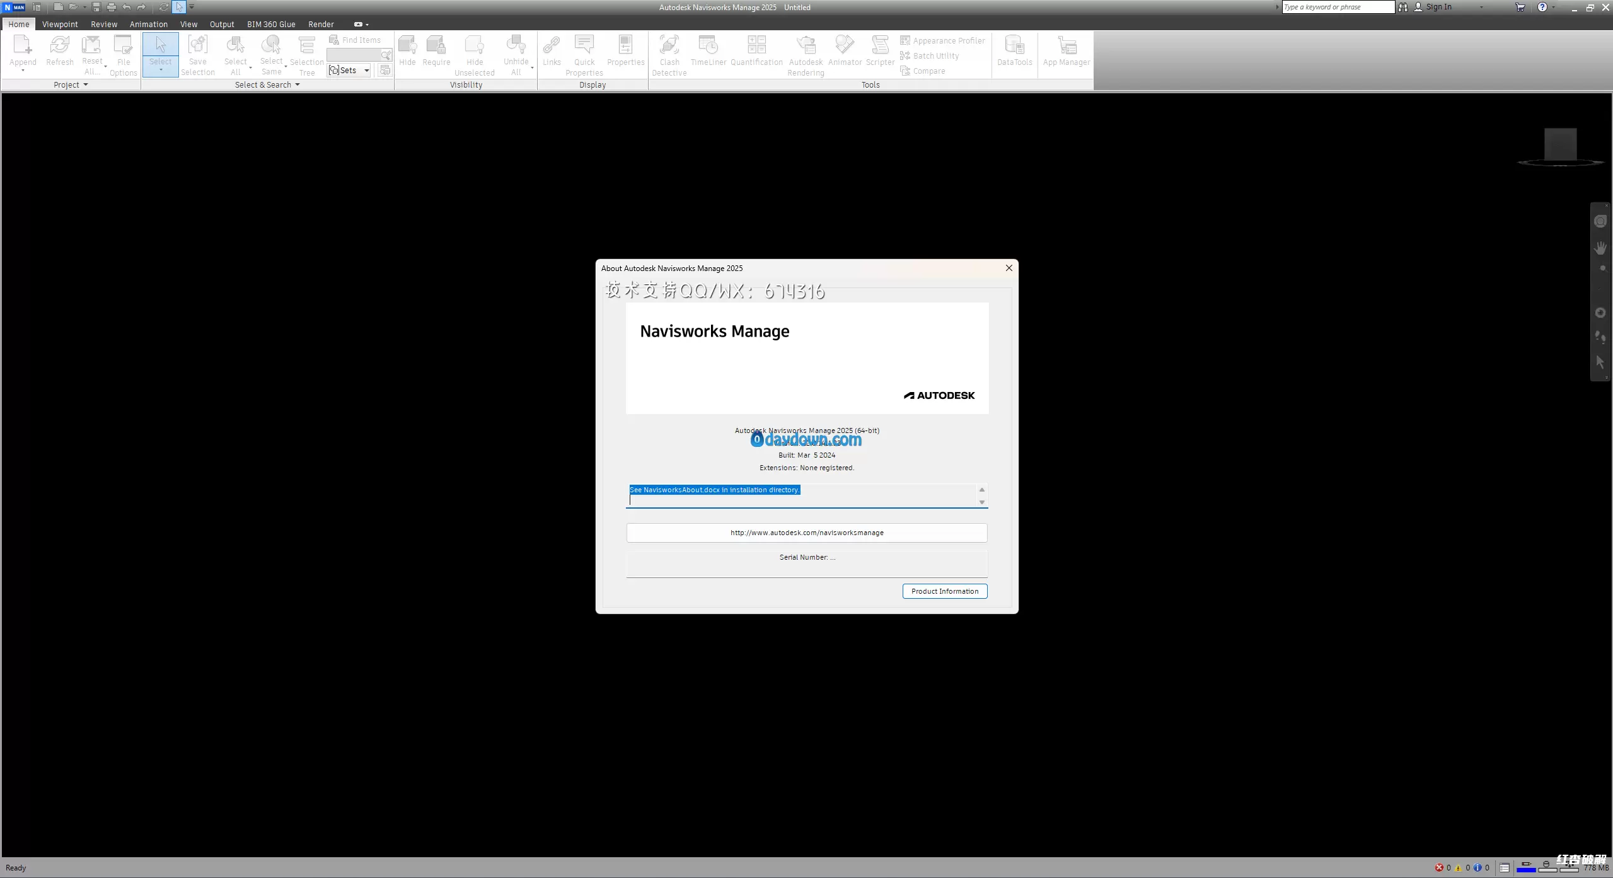Switch to the Animation ribbon tab
Viewport: 1613px width, 878px height.
(149, 24)
